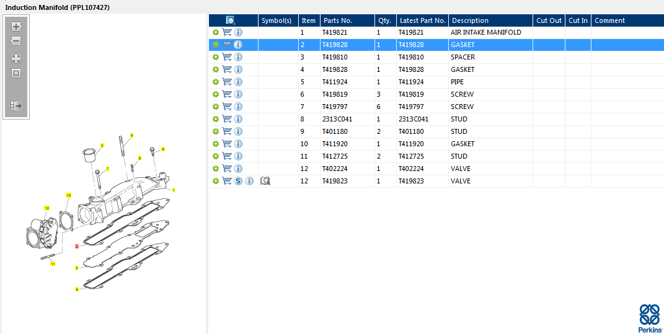Zoom in on the diagram with plus button

(16, 27)
